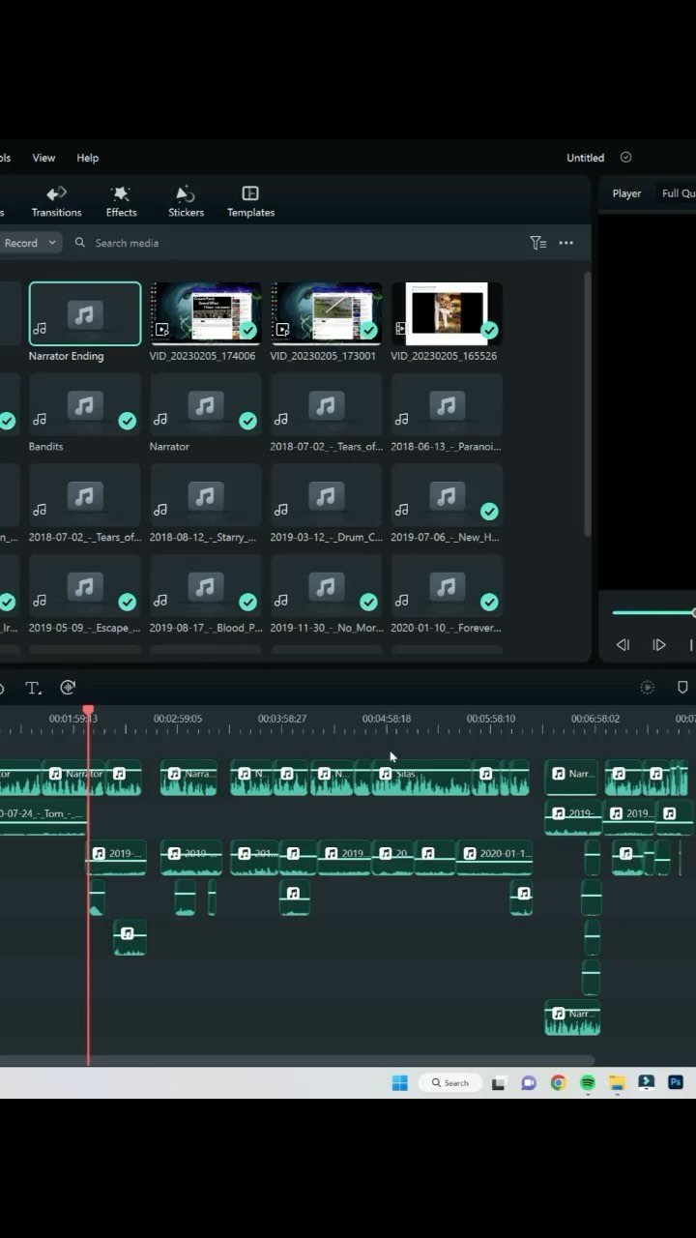Open the Full Quality dropdown in player
The image size is (696, 1238).
click(678, 193)
